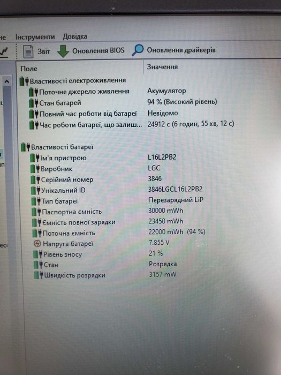Click the lightning icon beside Напруга батареї
Screen dimensions: 281x375
tap(37, 244)
